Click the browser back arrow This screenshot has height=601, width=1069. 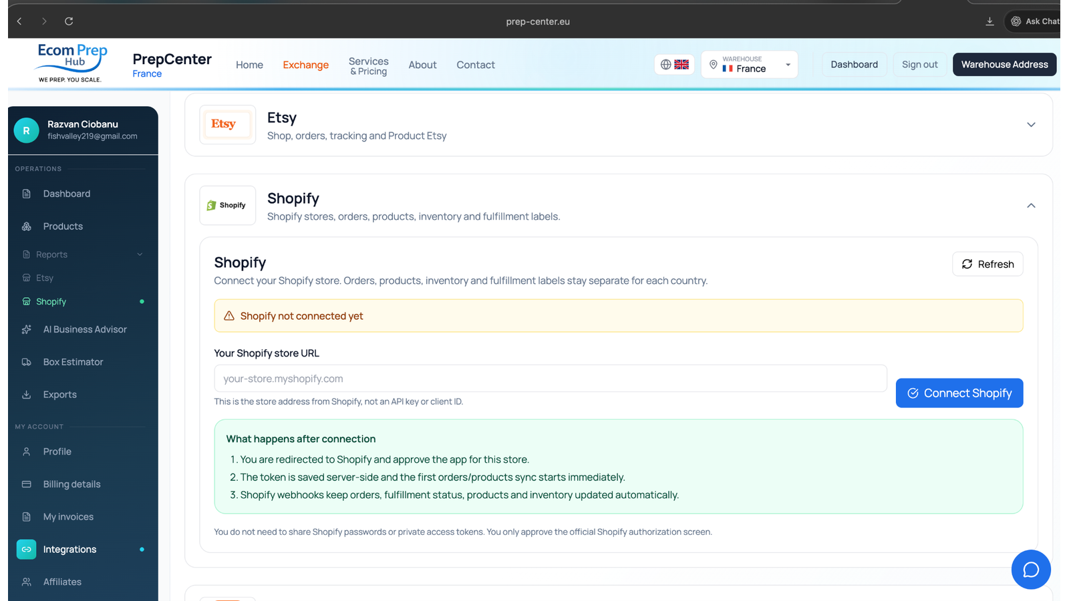[x=20, y=21]
